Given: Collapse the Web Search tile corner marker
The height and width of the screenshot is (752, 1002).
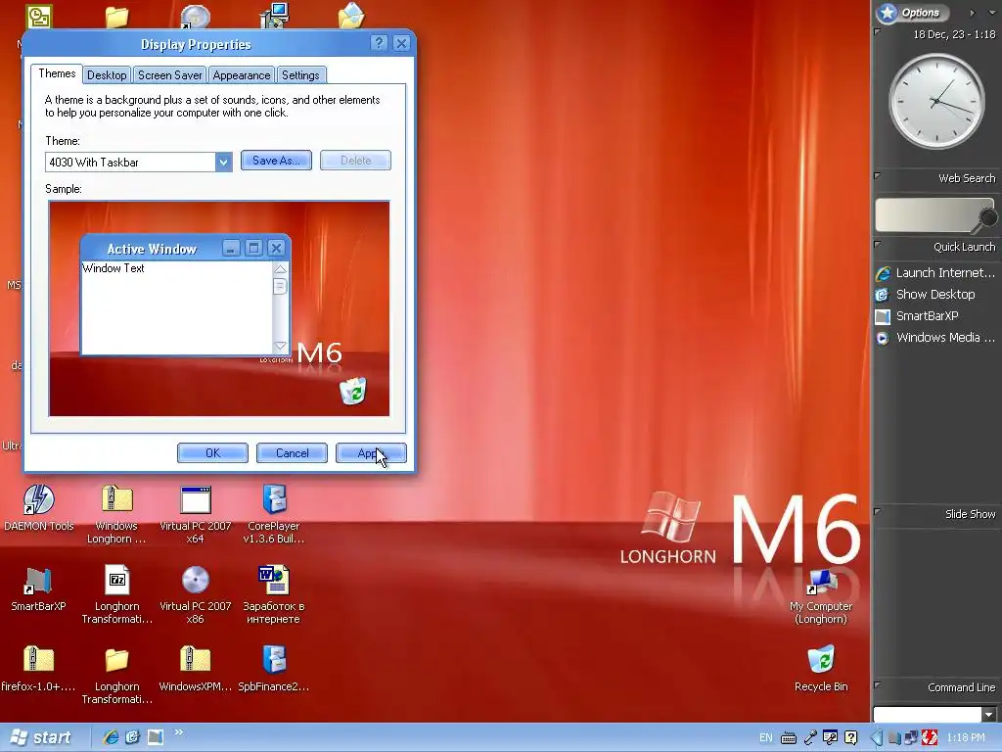Looking at the screenshot, I should click(x=878, y=175).
